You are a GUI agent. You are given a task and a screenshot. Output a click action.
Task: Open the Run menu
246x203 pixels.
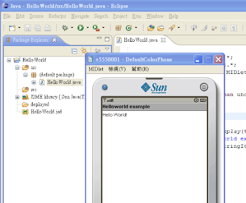[x=136, y=16]
